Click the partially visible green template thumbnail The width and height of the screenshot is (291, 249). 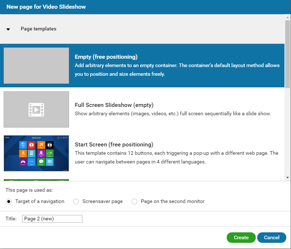(36, 180)
